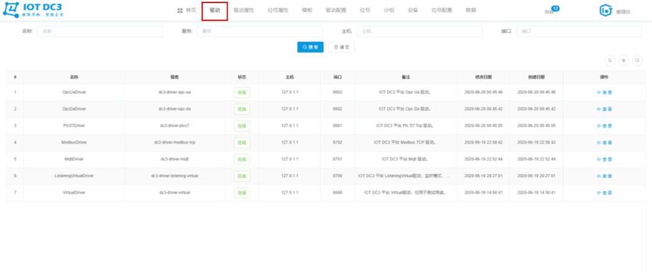Switch to the 驱动 tab
Image resolution: width=652 pixels, height=272 pixels.
[214, 10]
